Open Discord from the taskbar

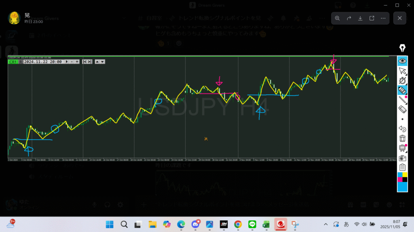195,224
